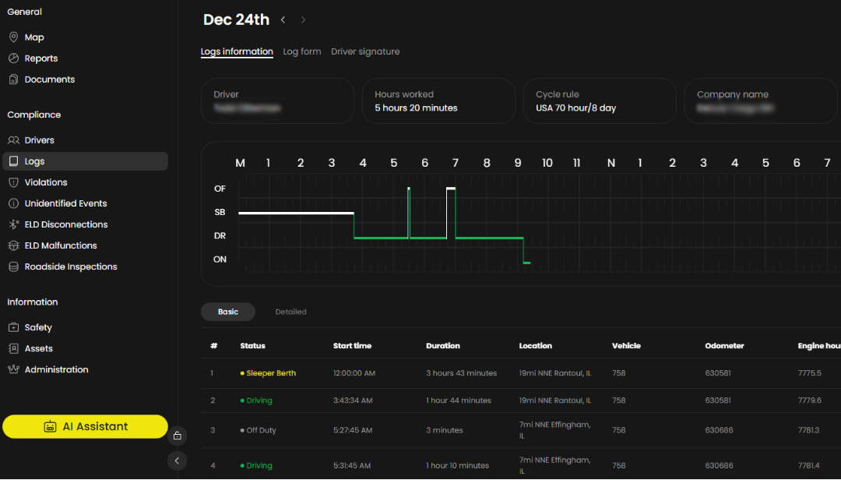Select the Basic view toggle
Image resolution: width=841 pixels, height=480 pixels.
click(227, 311)
